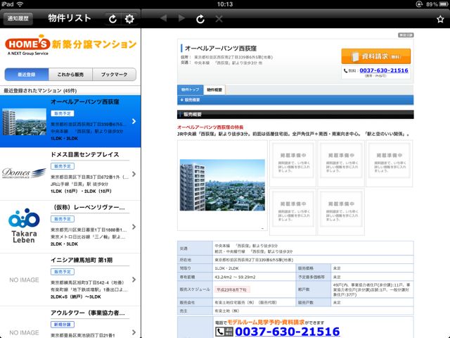Screen dimensions: 450x338
Task: Go back in the browser pane
Action: tap(164, 19)
